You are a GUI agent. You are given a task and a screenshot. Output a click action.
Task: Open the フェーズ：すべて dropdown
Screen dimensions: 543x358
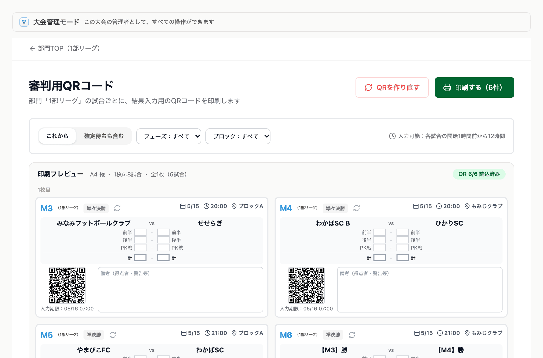169,136
